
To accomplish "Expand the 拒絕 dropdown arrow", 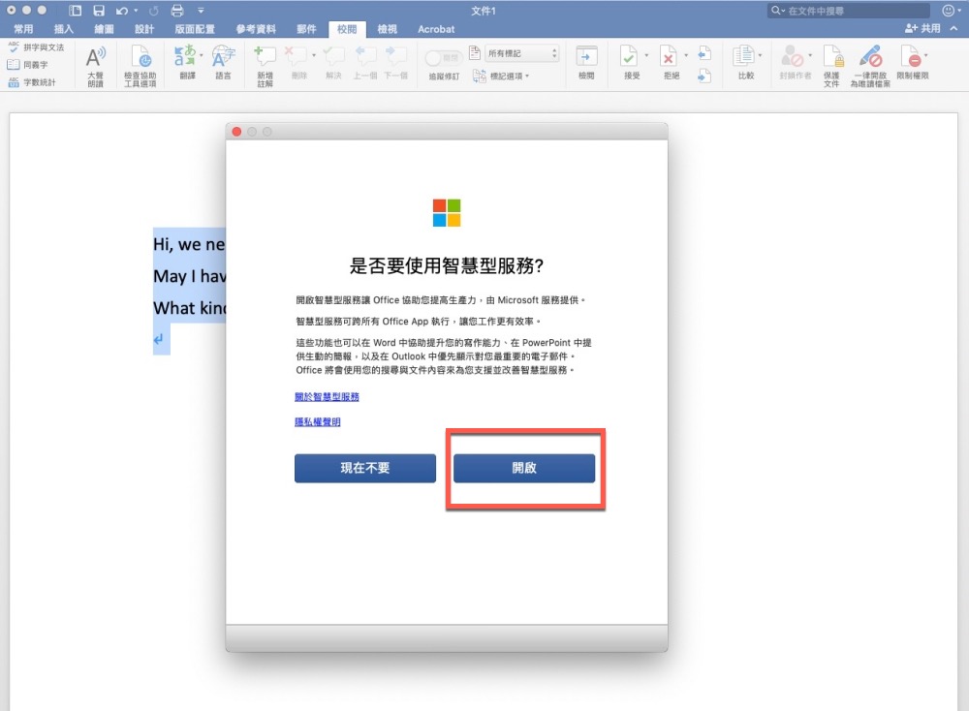I will tap(686, 55).
